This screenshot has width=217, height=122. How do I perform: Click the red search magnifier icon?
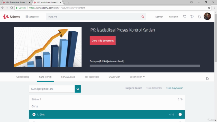[x=143, y=17]
